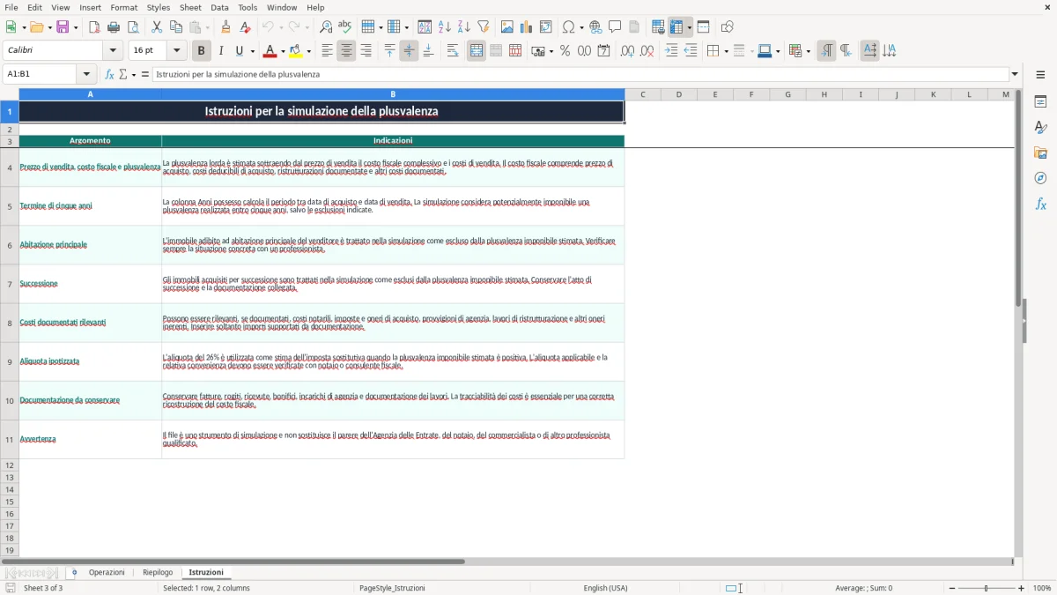Switch to the Operazioni sheet tab
The width and height of the screenshot is (1057, 595).
click(107, 573)
